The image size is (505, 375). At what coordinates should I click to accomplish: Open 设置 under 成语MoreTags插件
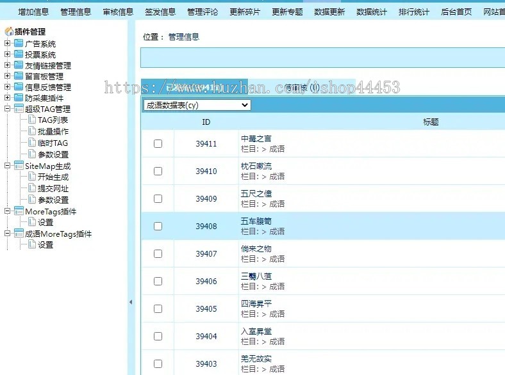click(x=46, y=244)
